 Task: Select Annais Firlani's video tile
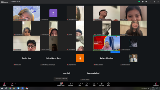(x=80, y=43)
